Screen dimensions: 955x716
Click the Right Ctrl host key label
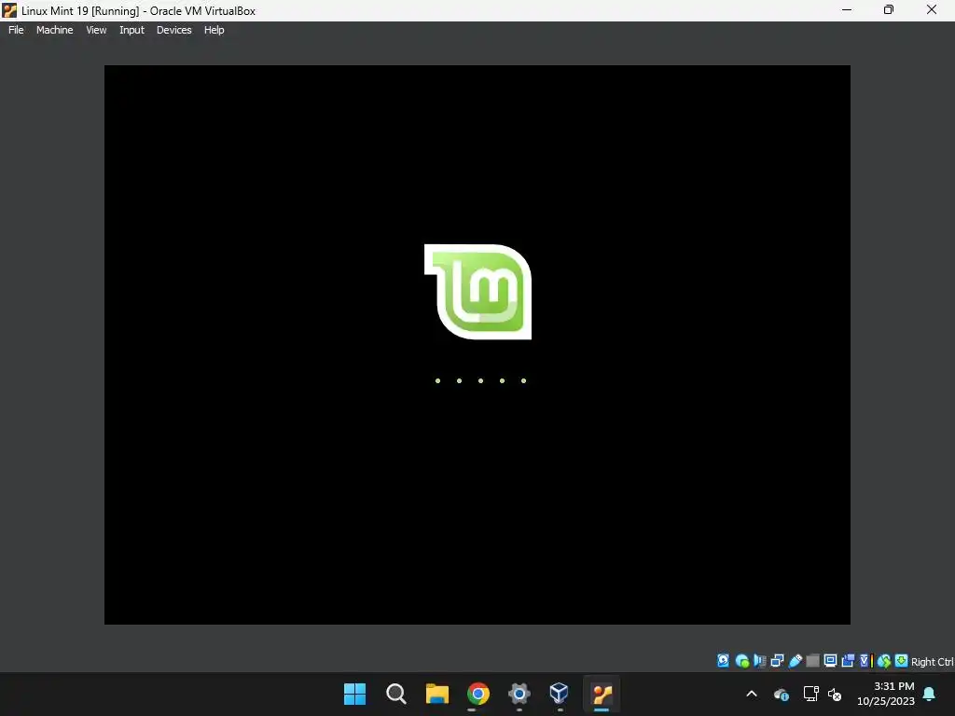point(932,662)
